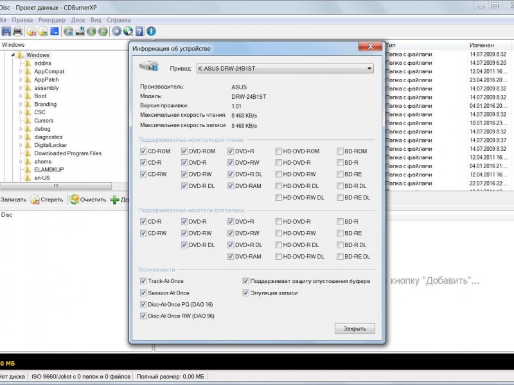Click the Cursors folder icon in tree
The width and height of the screenshot is (514, 385).
click(28, 121)
